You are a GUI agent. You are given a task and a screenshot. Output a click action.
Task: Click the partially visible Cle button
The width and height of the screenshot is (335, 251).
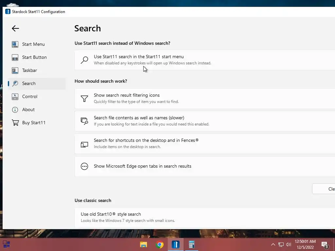pyautogui.click(x=324, y=189)
